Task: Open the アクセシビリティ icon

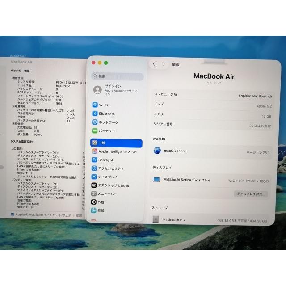Action: tap(94, 168)
